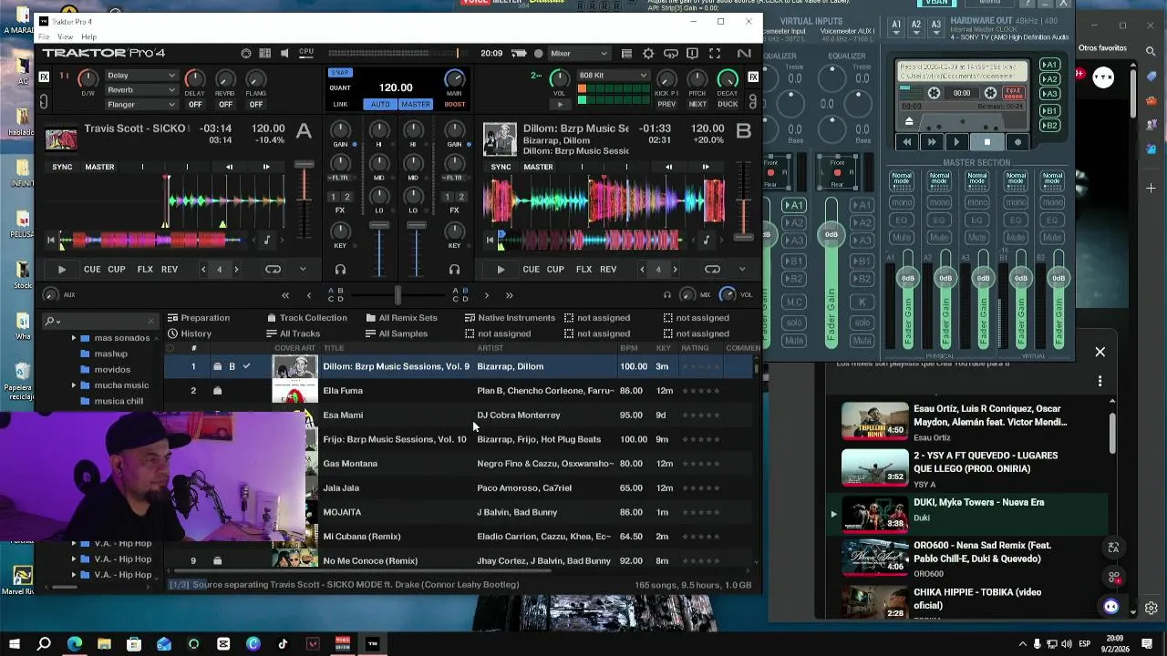Click the NEXT pattern button
This screenshot has width=1167, height=656.
click(x=697, y=104)
